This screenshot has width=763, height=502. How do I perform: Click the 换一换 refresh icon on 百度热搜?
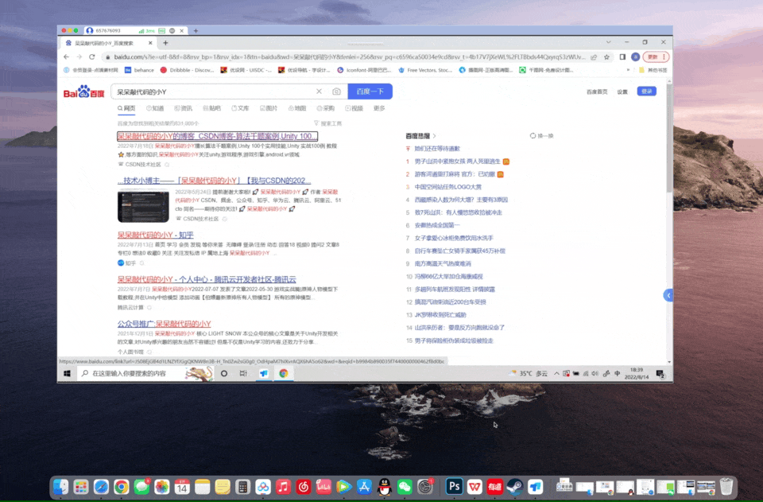(533, 135)
